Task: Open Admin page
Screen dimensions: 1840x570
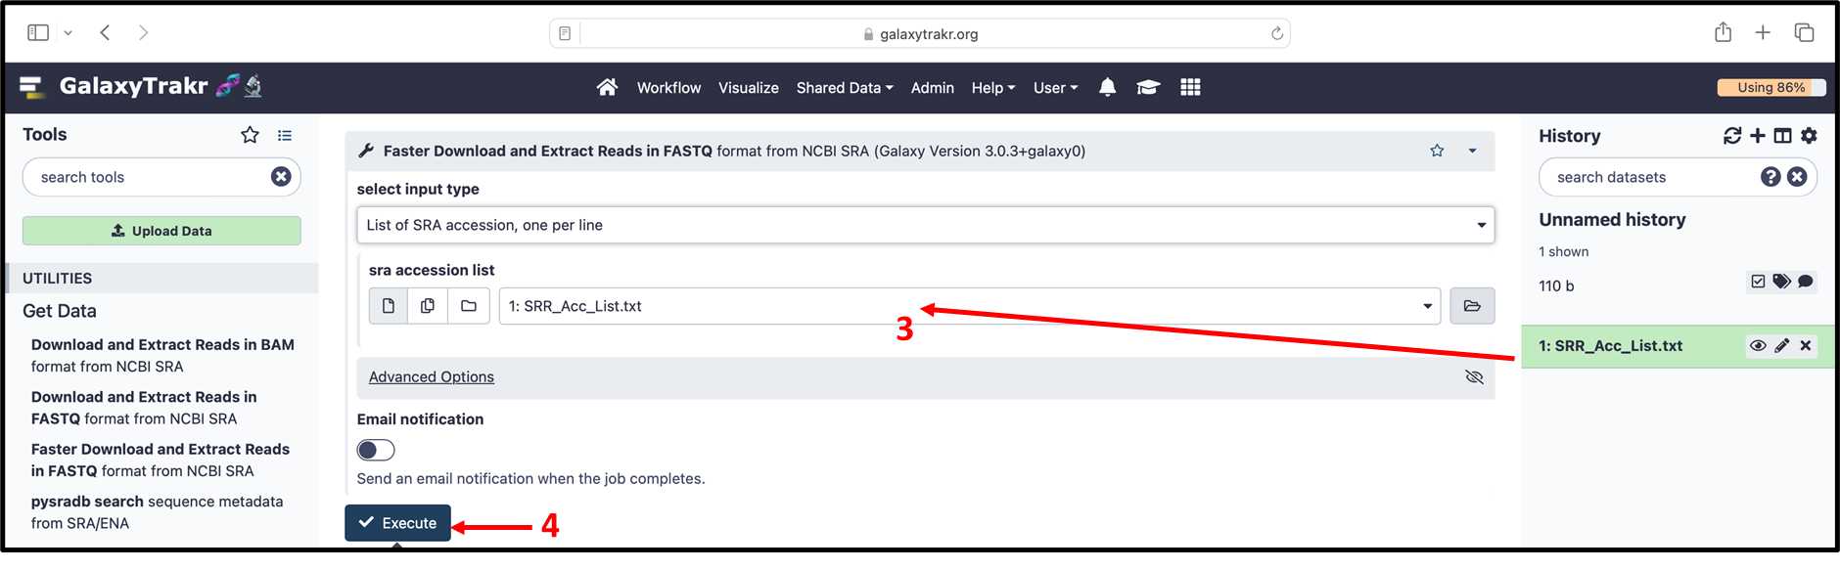Action: pos(932,88)
